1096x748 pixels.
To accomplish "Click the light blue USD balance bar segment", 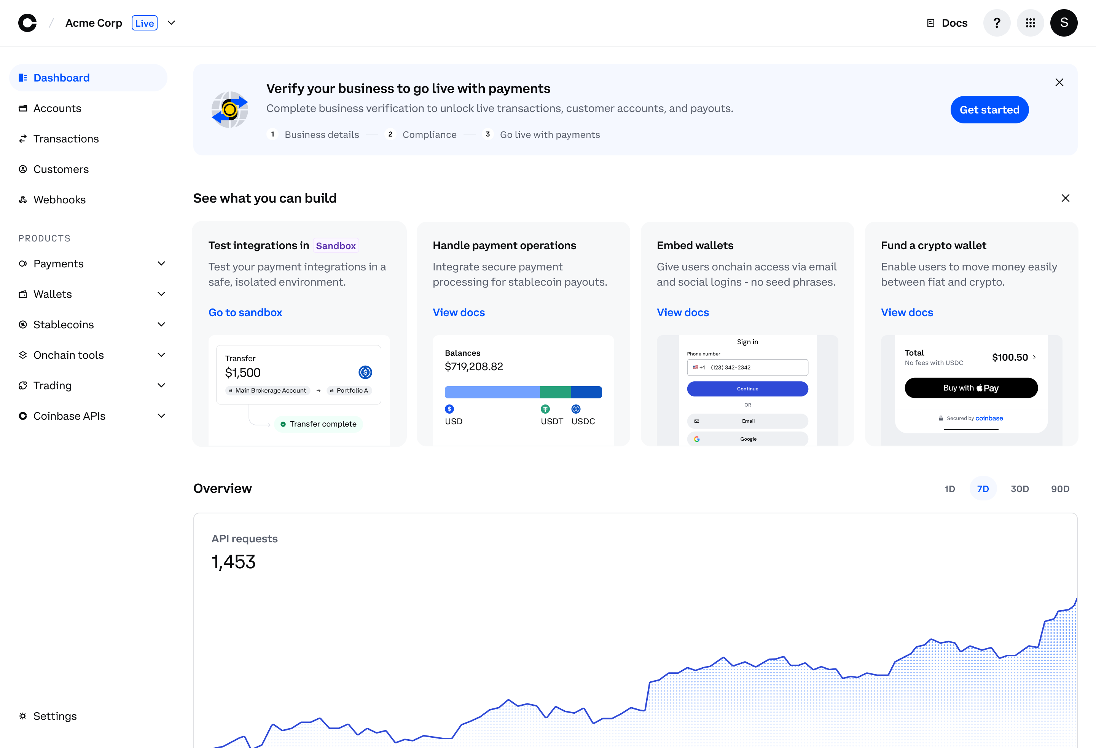I will point(492,392).
